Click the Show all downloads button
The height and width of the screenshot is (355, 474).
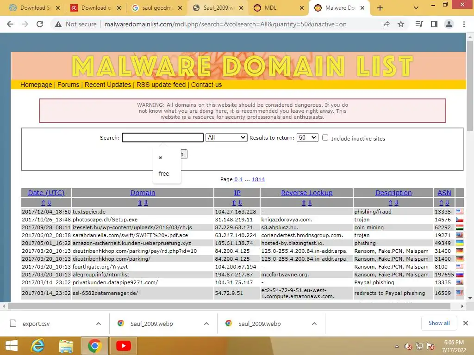click(x=439, y=323)
